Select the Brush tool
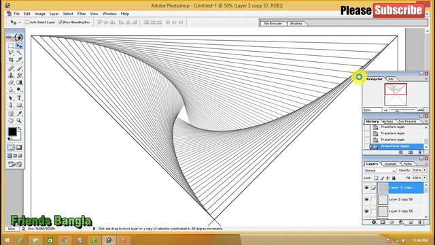Screen dimensions: 435x245 click(19, 68)
